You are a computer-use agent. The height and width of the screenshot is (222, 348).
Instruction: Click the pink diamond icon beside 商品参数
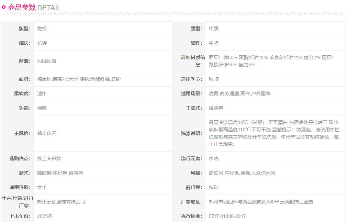[4, 7]
